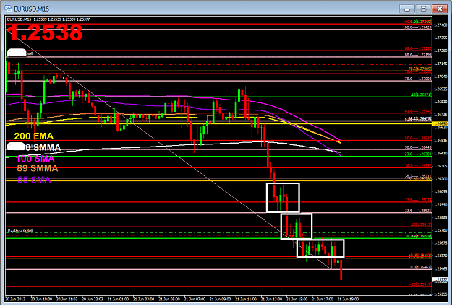The image size is (452, 306).
Task: Click the 20 Jun 2012 time axis label
Action: (x=15, y=299)
